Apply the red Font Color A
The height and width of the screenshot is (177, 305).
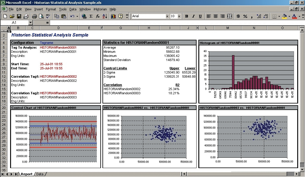295,16
